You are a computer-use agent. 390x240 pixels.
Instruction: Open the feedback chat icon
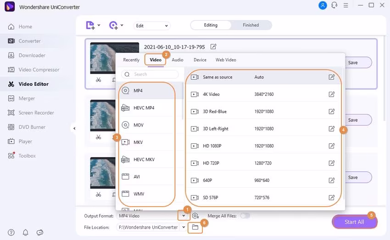pos(40,233)
